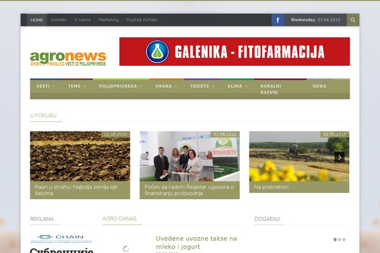Select second Događaji slider dot

[339, 240]
